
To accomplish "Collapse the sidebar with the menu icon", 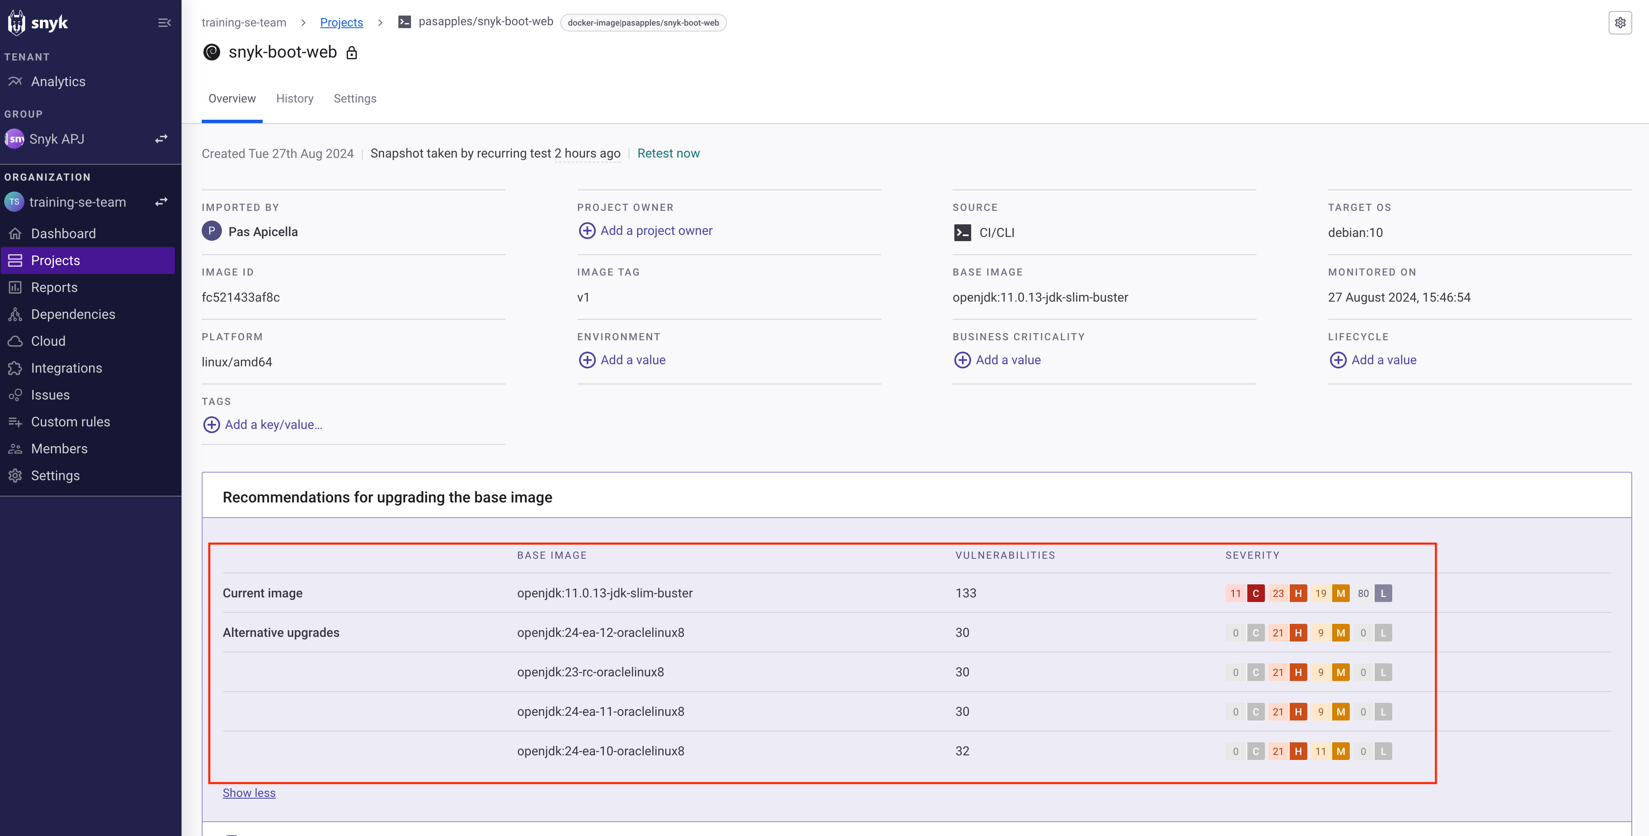I will coord(164,23).
